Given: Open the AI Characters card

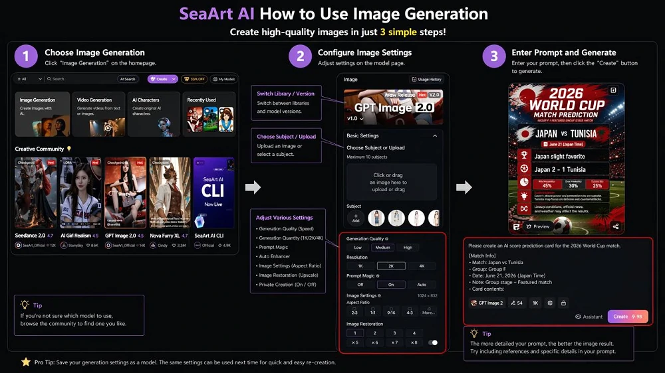Looking at the screenshot, I should pyautogui.click(x=154, y=114).
